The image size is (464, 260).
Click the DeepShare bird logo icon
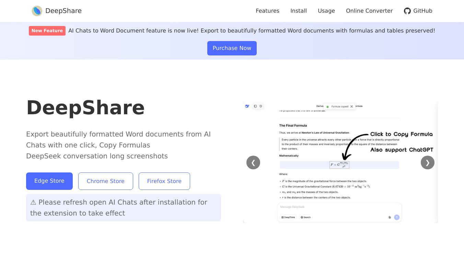tap(37, 11)
